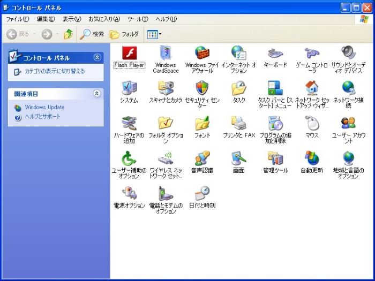Open 日付と時刻 clock icon
The width and height of the screenshot is (375, 281).
click(202, 193)
